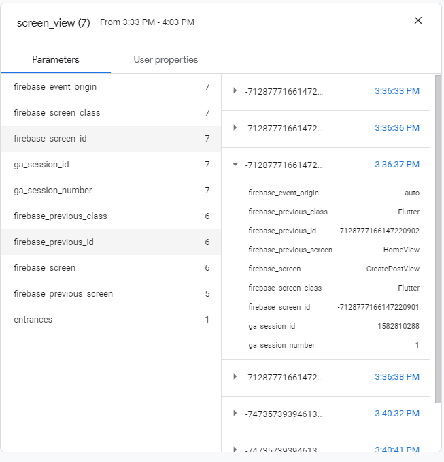Select firebase_screen_class parameter row

click(110, 113)
